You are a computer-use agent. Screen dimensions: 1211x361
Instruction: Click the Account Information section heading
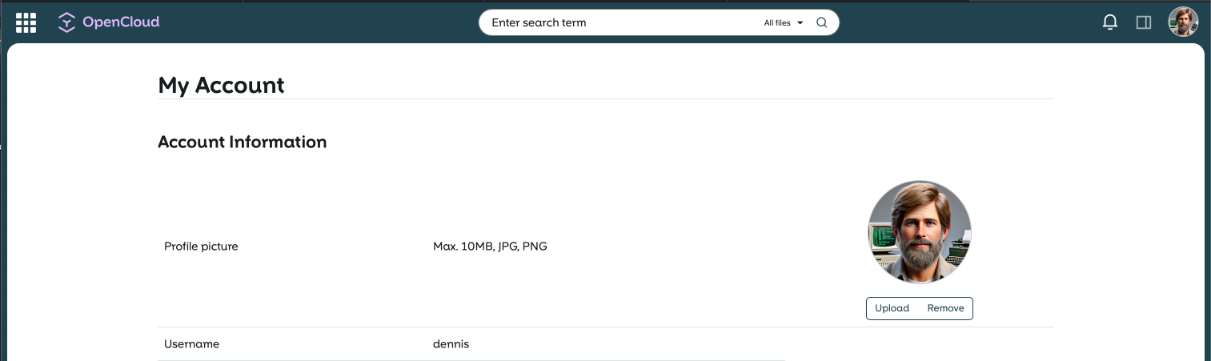(242, 142)
